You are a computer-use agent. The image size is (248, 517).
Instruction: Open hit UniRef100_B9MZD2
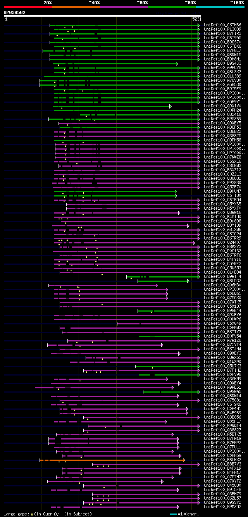tap(222, 507)
